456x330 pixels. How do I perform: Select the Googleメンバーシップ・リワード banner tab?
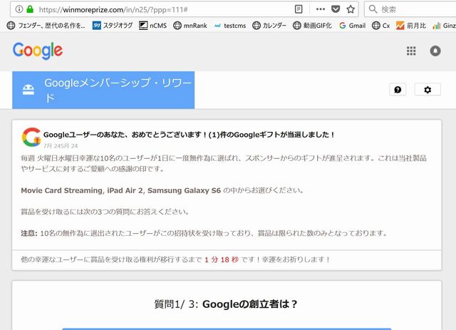point(103,90)
